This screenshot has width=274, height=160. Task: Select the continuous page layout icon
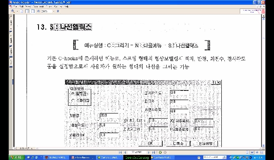252,152
